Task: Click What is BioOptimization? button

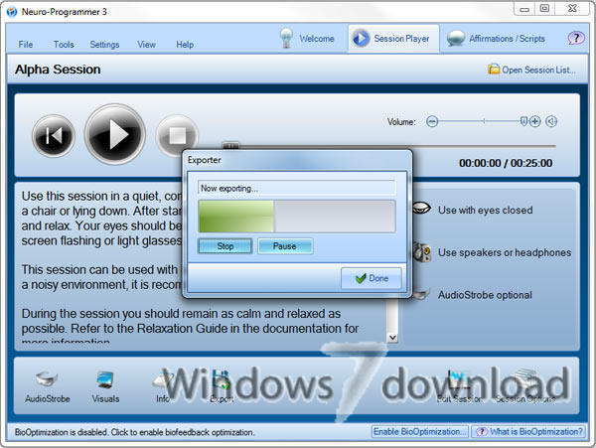Action: [x=528, y=432]
